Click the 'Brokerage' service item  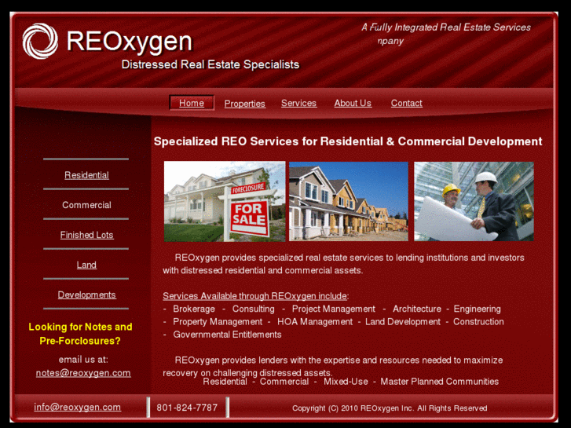[x=194, y=309]
